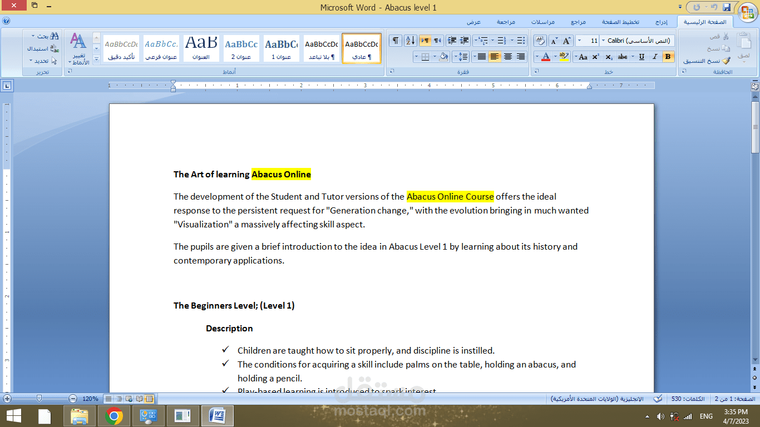Apply the عنوان 2 heading style

point(241,48)
